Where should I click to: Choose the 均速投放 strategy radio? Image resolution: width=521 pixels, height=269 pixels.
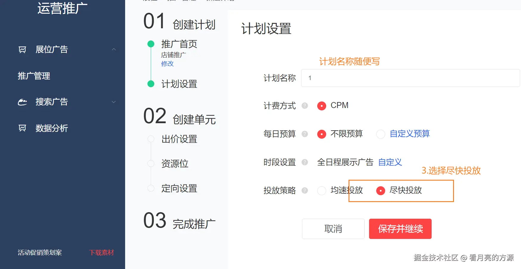[x=322, y=191]
